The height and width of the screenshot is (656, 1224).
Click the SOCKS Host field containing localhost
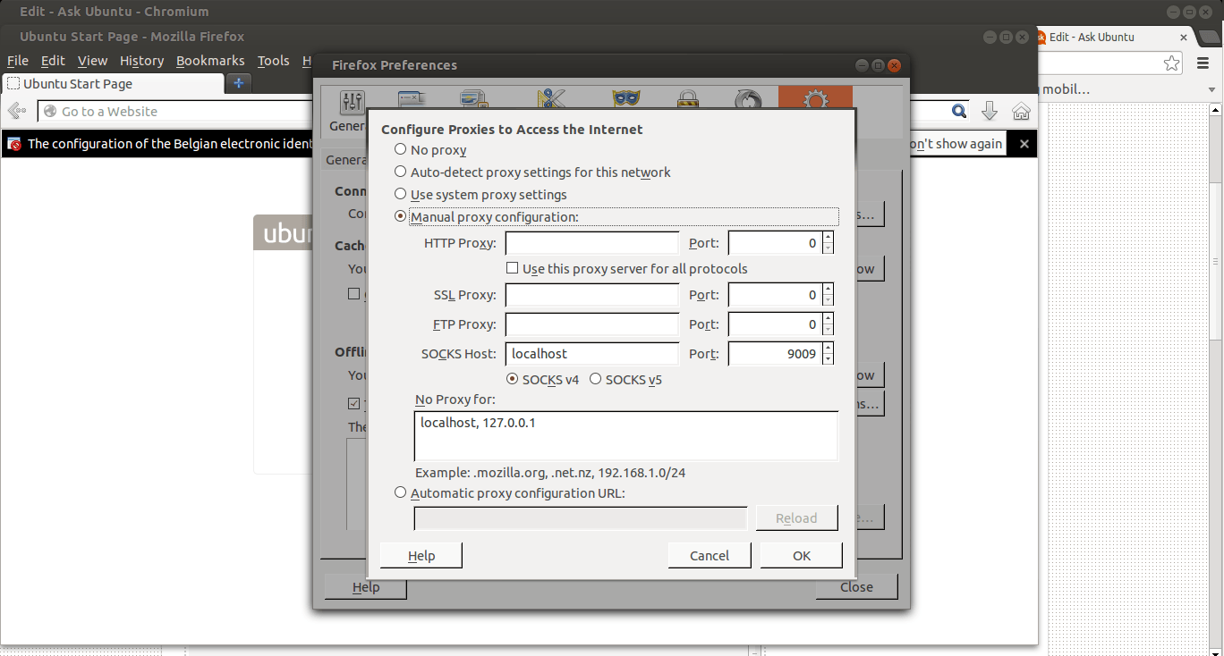pos(592,354)
